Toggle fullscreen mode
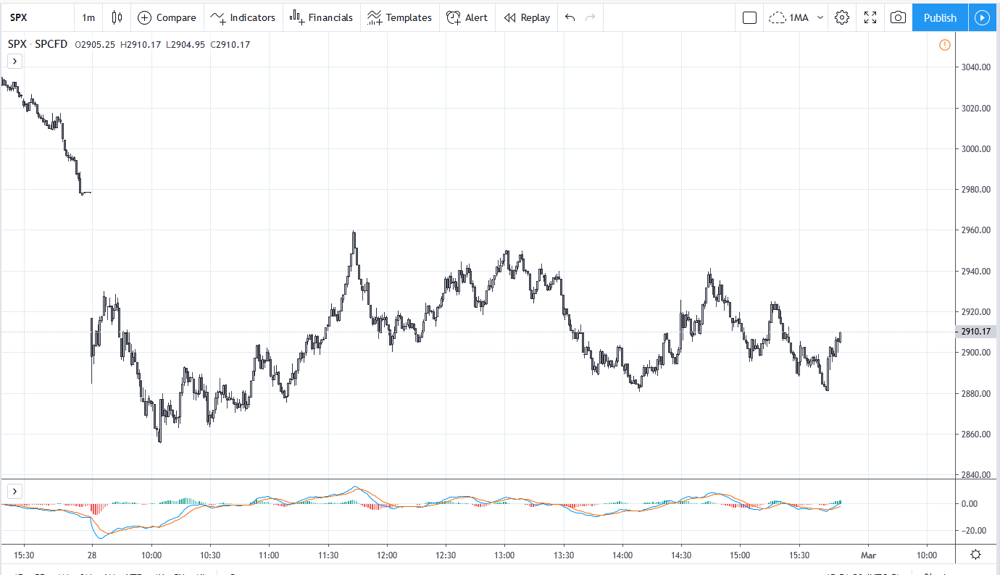1000x575 pixels. 870,17
